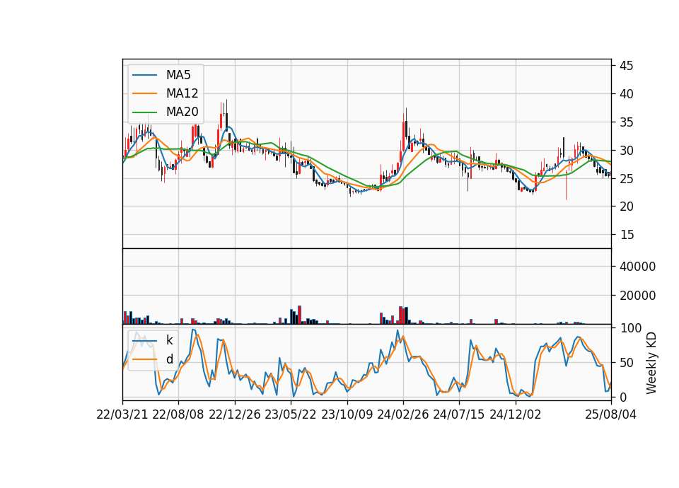This screenshot has width=679, height=488.
Task: Click the 23/05/22 date tick label
Action: pos(291,414)
